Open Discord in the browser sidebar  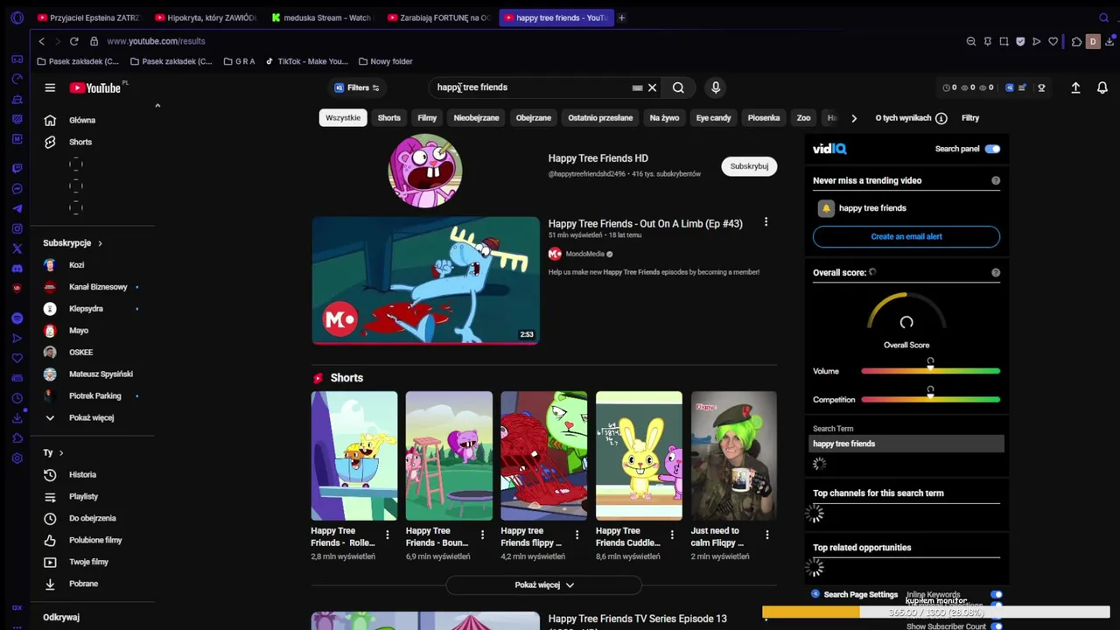pos(17,269)
